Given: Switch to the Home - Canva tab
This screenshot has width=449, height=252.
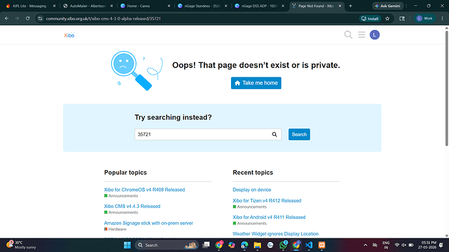Looking at the screenshot, I should [x=144, y=6].
